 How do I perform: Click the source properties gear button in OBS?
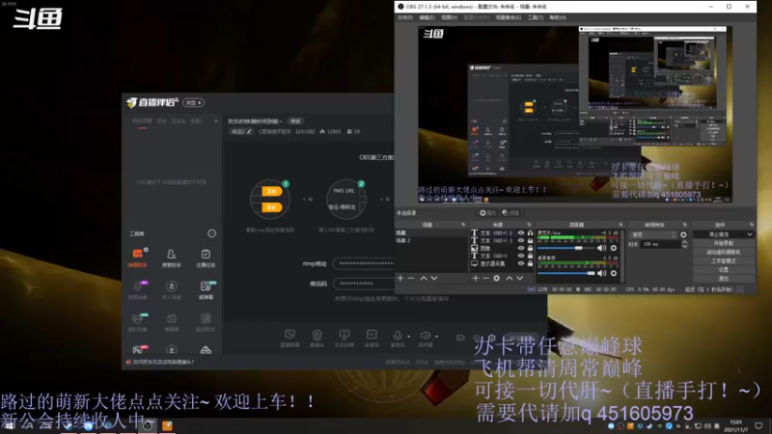tap(487, 212)
